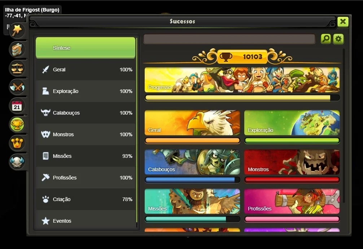Image resolution: width=363 pixels, height=249 pixels.
Task: Close the Sucessos window
Action: pyautogui.click(x=343, y=22)
